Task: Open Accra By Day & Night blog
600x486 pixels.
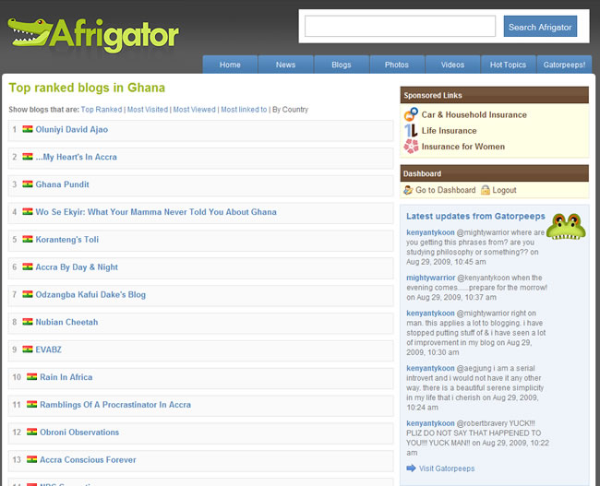Action: coord(77,267)
